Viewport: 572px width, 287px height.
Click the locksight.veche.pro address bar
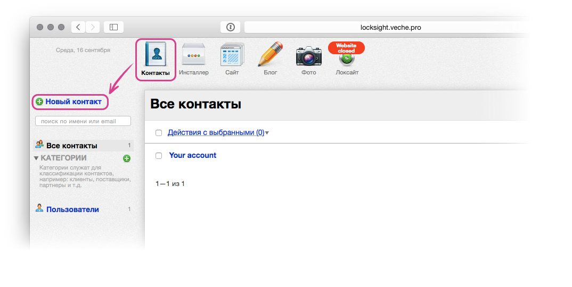point(390,27)
